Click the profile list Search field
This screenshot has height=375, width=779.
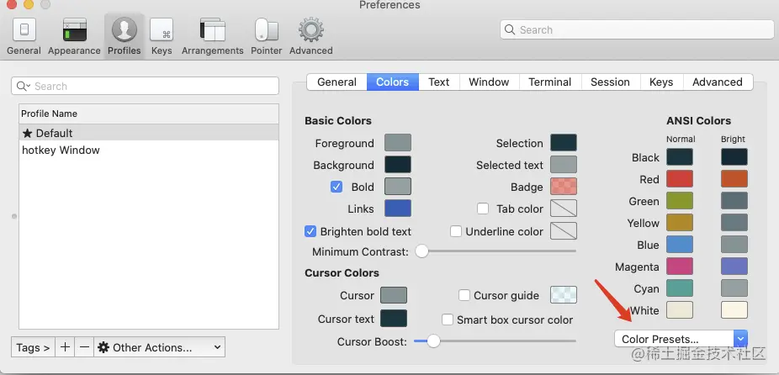pyautogui.click(x=145, y=86)
